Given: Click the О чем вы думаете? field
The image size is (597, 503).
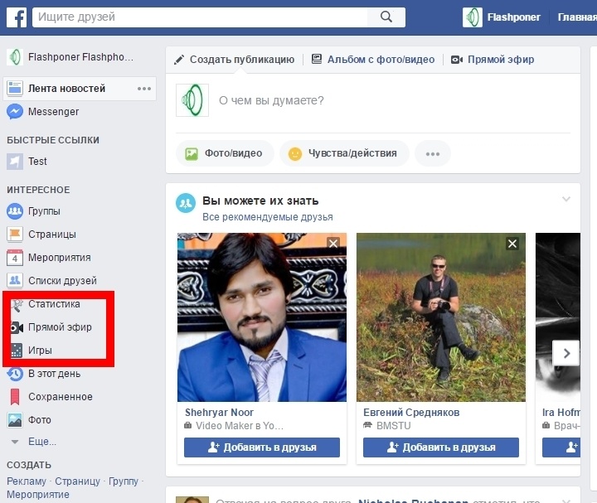Looking at the screenshot, I should click(271, 100).
